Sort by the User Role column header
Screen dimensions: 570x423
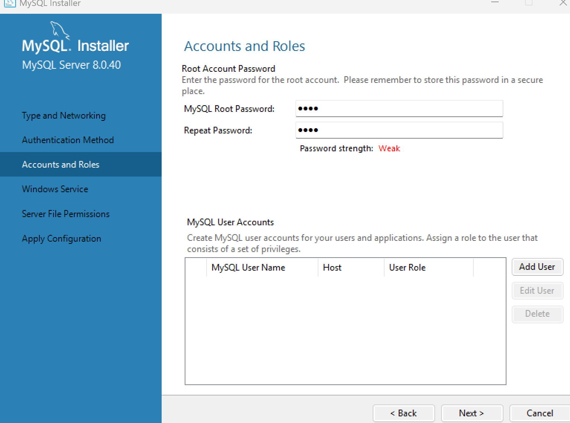429,268
